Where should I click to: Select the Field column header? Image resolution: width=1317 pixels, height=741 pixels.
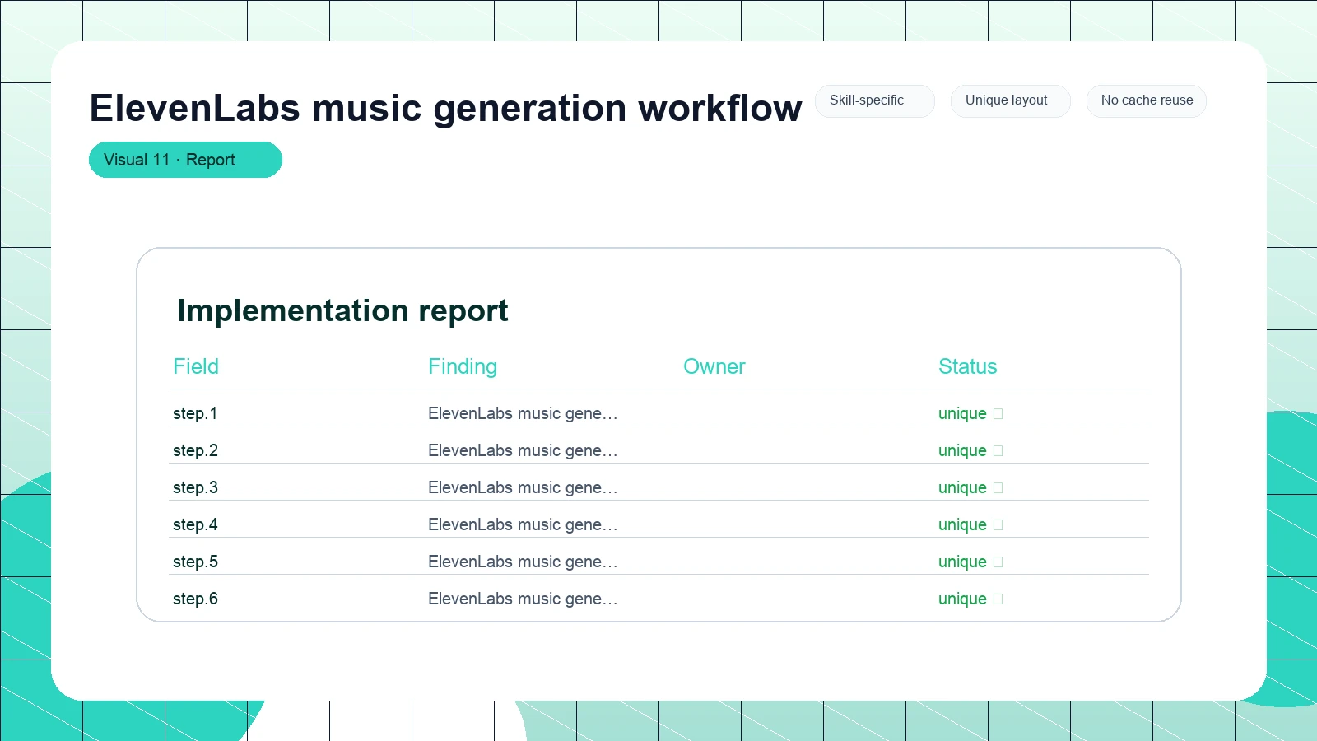click(x=196, y=366)
